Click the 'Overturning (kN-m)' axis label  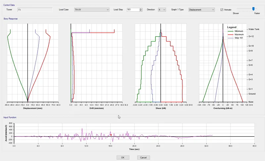tap(223, 108)
